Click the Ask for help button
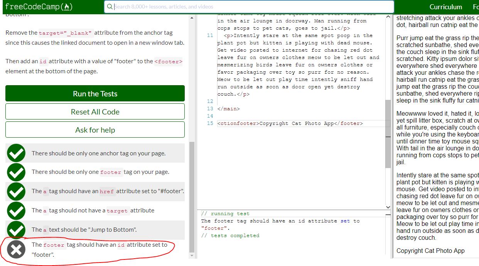The image size is (479, 266). [95, 130]
